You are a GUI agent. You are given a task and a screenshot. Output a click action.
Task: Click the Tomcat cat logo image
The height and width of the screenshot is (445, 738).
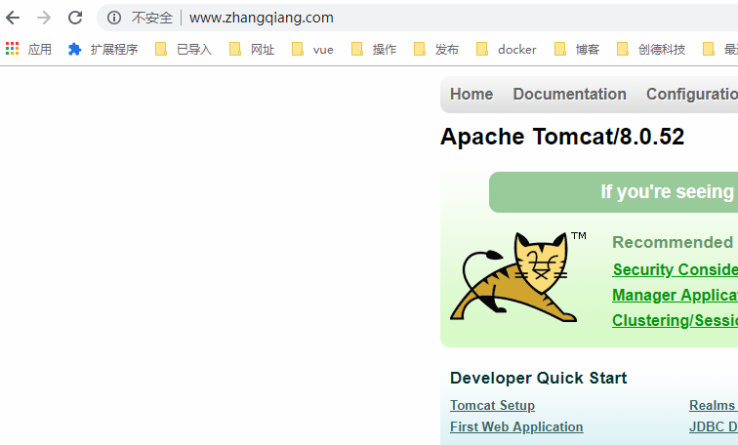point(517,277)
